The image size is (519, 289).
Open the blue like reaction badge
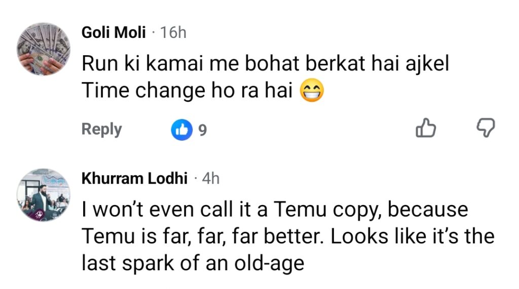click(x=182, y=130)
